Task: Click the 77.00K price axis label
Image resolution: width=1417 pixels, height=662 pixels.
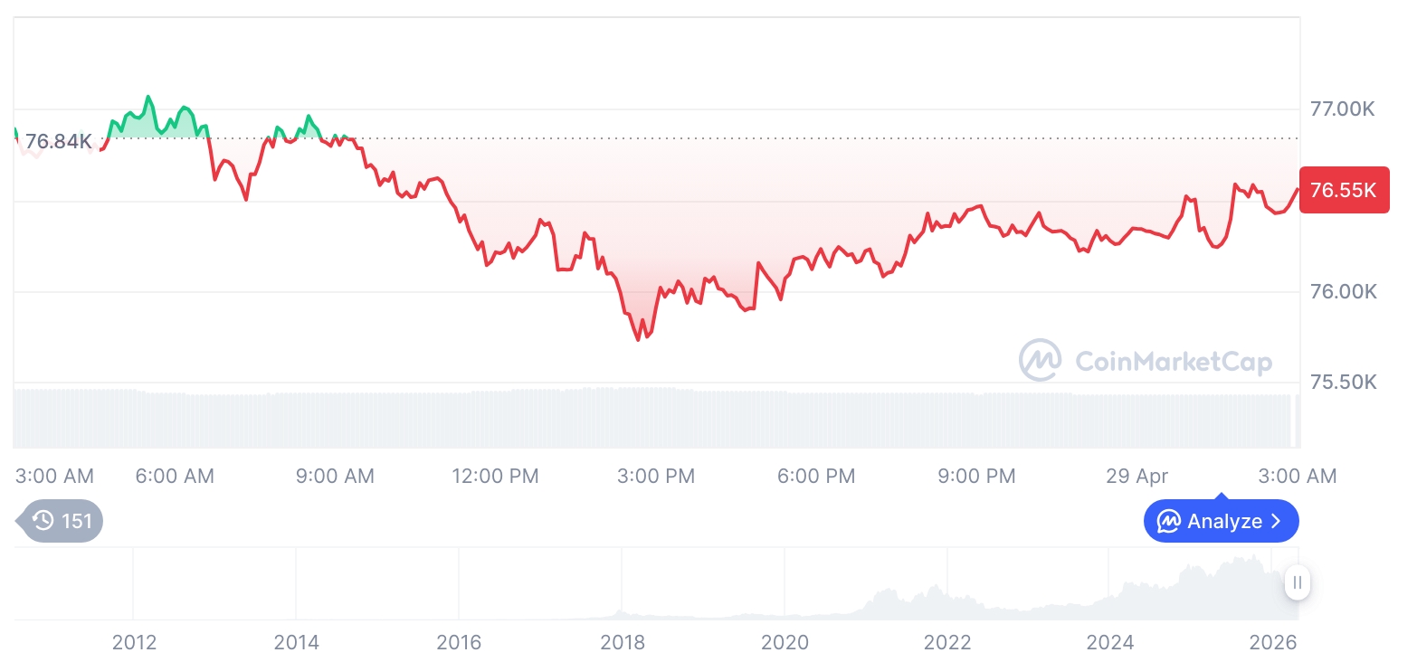Action: (x=1343, y=109)
